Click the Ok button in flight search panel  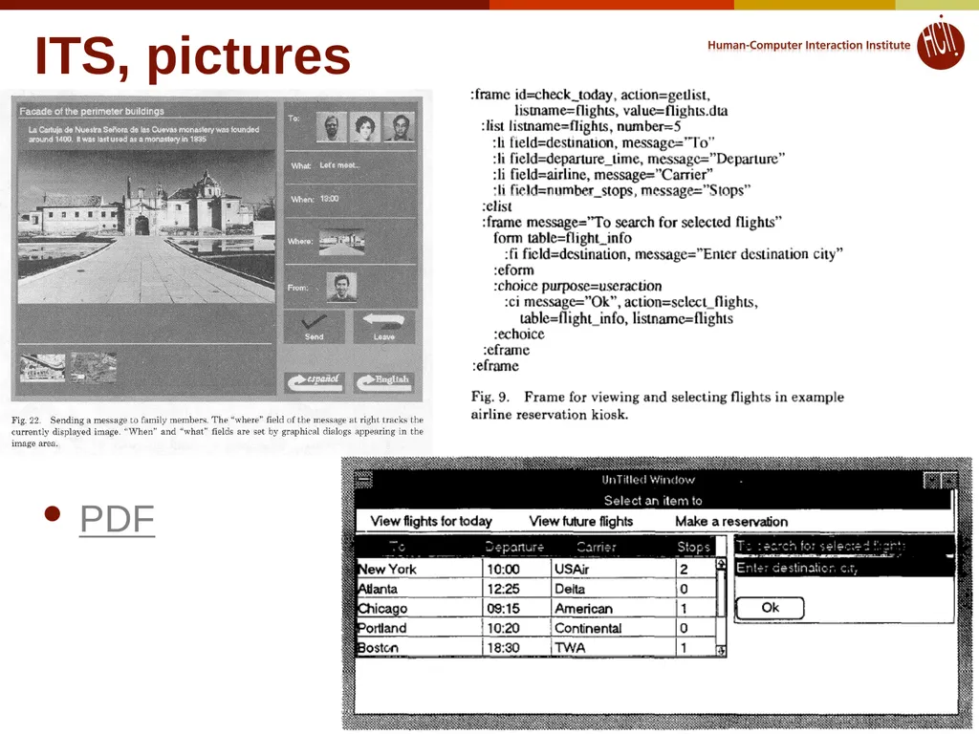point(770,607)
